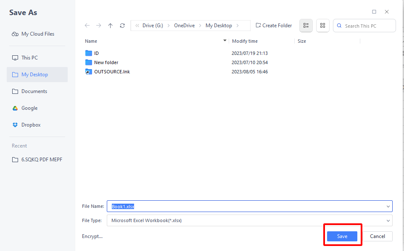Viewport: 404px width, 251px height.
Task: Open Documents in sidebar
Action: click(29, 91)
